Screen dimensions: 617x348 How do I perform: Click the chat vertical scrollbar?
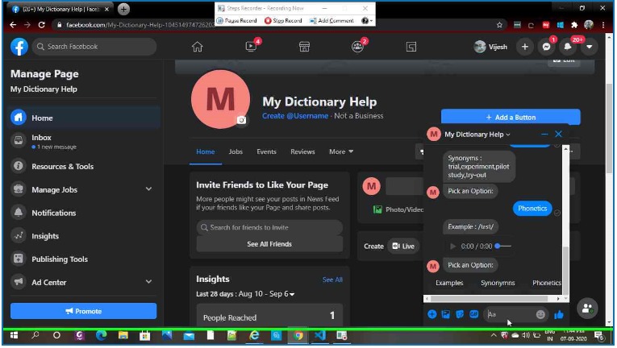566,270
